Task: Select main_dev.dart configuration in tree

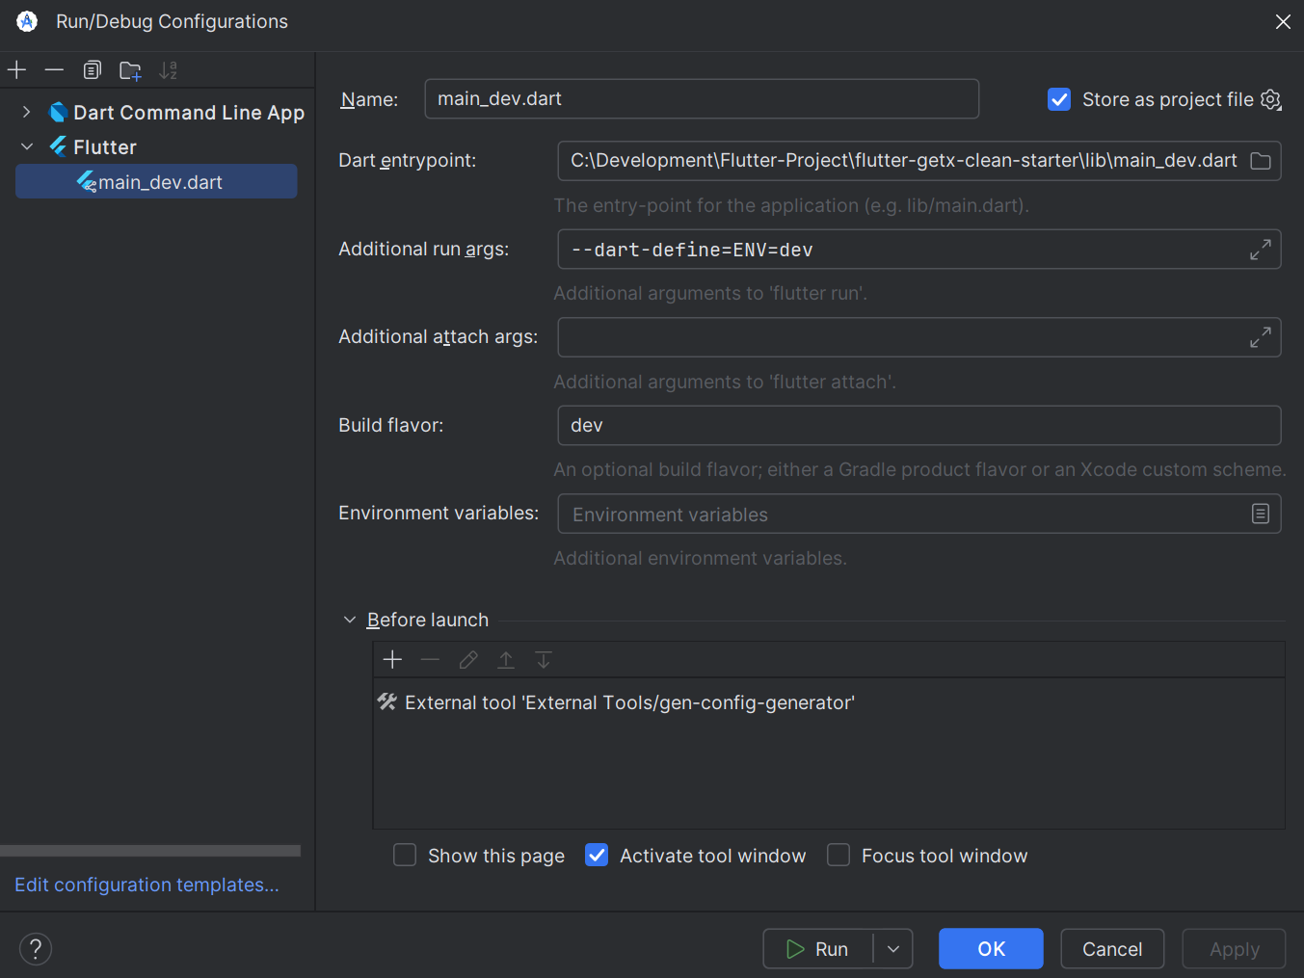Action: point(156,181)
